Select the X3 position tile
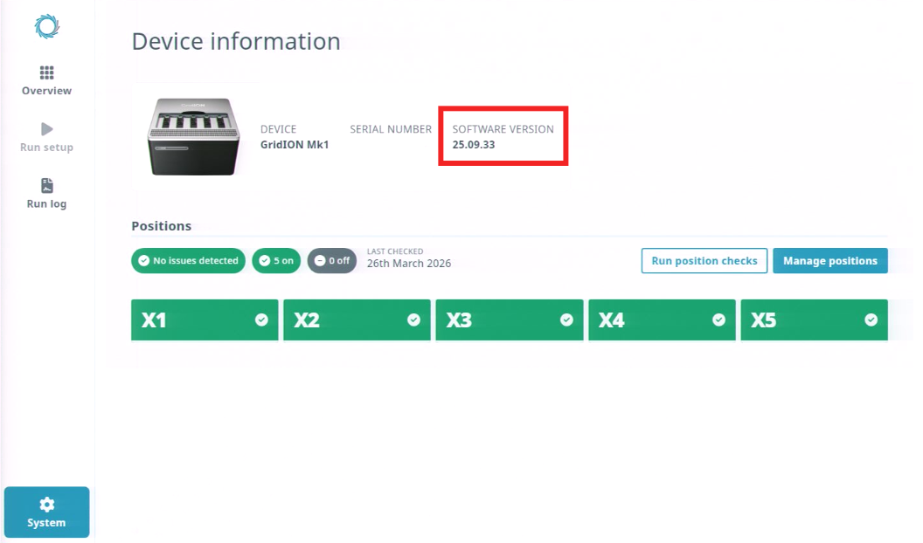Viewport: 923px width, 543px height. point(510,320)
